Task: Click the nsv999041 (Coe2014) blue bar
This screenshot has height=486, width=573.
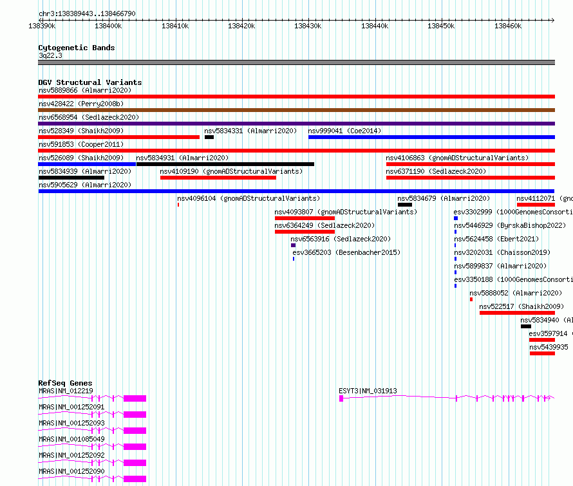Action: coord(431,137)
